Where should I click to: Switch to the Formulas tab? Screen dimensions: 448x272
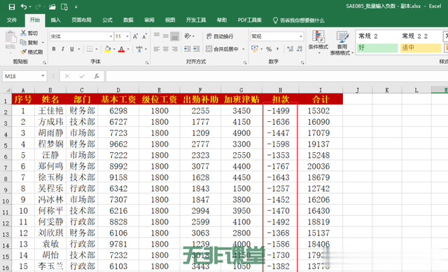tap(107, 20)
